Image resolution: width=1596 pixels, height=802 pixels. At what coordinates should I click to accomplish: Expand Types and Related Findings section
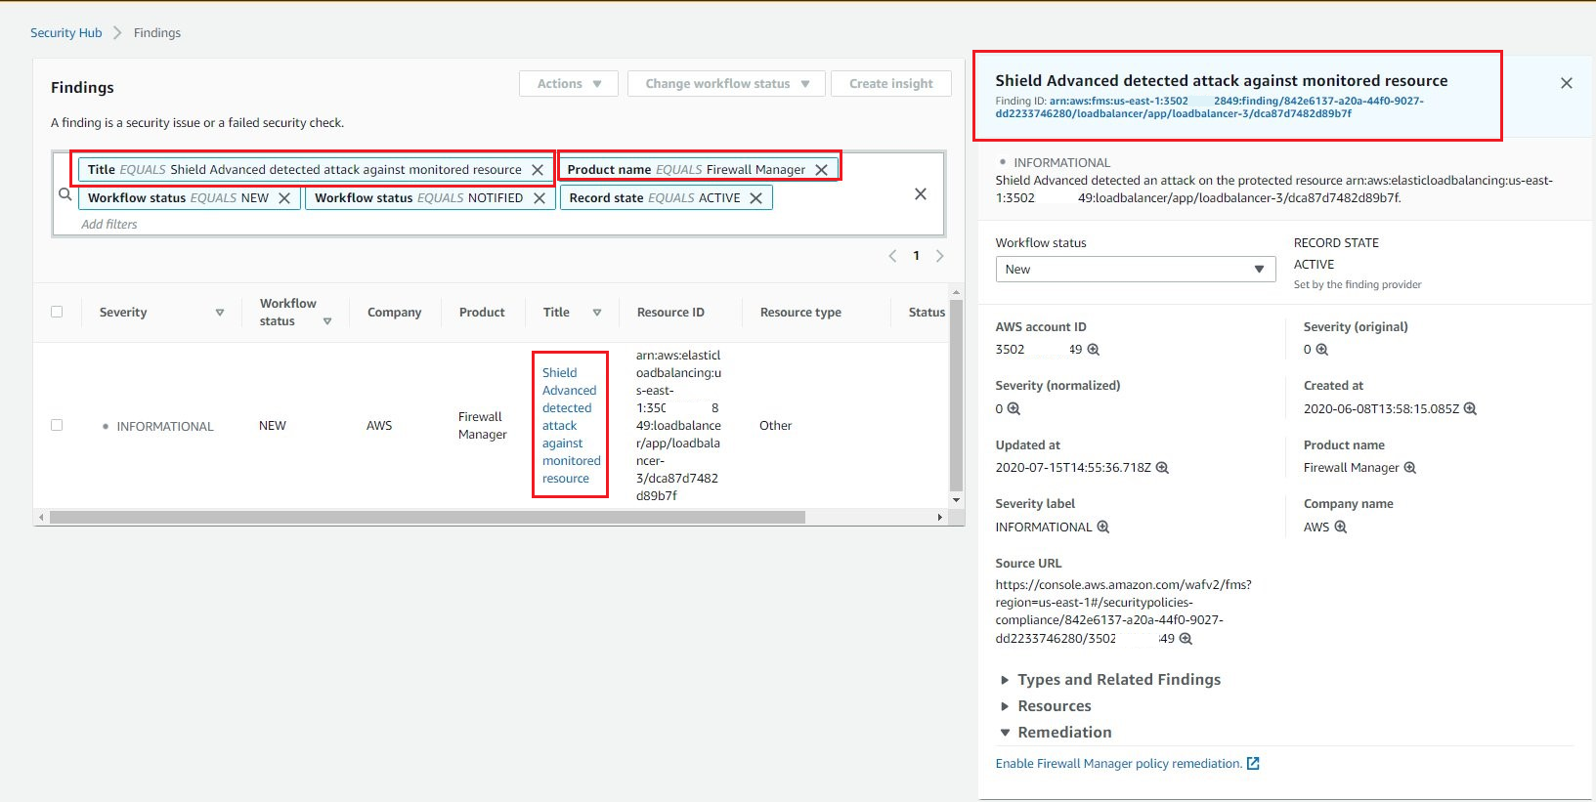click(1119, 680)
